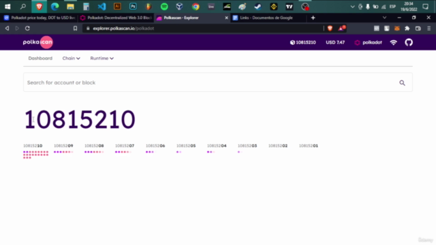Open block 10815203 in list

click(x=247, y=146)
